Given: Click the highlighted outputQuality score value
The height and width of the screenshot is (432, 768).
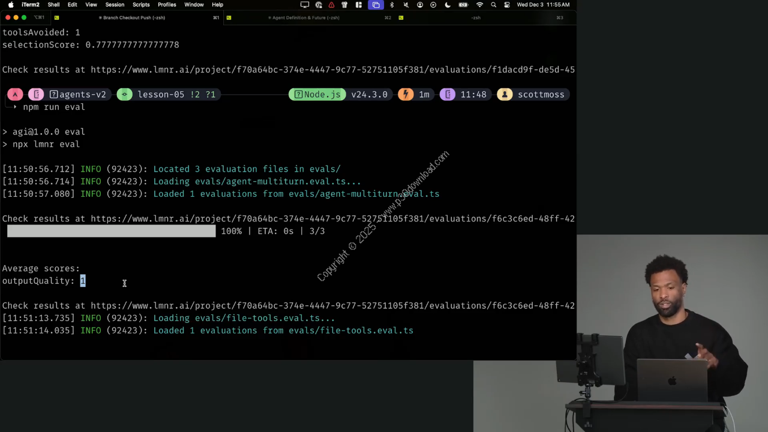Looking at the screenshot, I should 83,281.
